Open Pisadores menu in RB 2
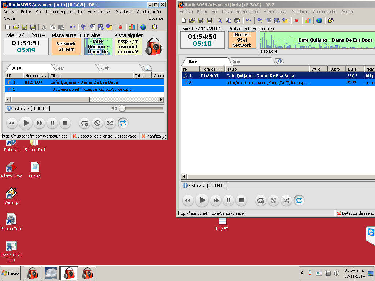 tap(300, 12)
